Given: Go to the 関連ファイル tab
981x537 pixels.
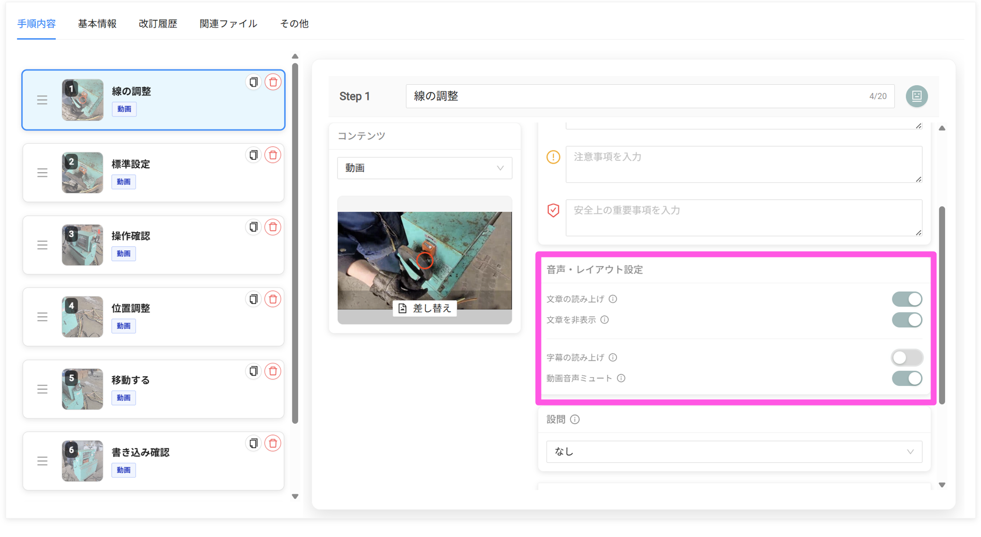Looking at the screenshot, I should pyautogui.click(x=228, y=24).
